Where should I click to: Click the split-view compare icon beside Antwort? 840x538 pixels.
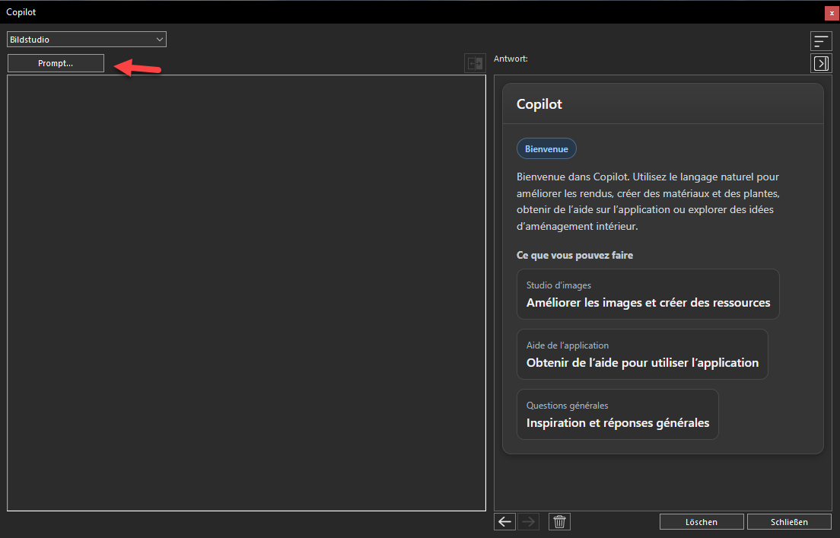point(476,63)
